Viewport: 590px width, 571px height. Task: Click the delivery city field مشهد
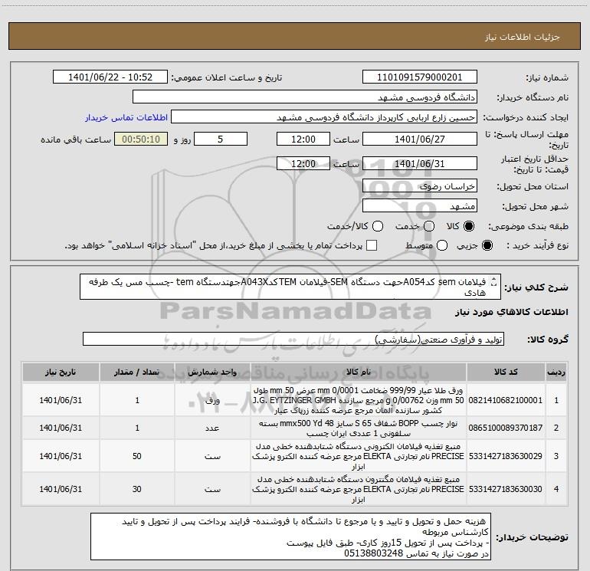pos(420,206)
